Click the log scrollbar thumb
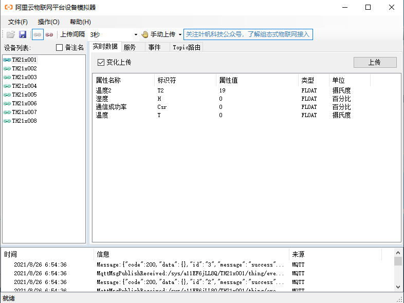Screen dimensions: 404x303 [x=398, y=261]
